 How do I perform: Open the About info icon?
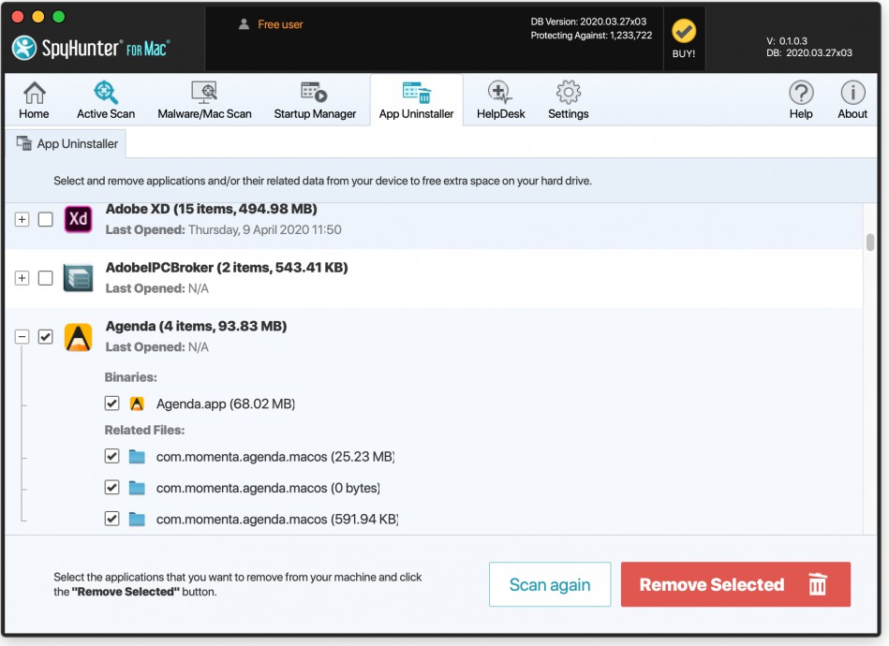(852, 99)
